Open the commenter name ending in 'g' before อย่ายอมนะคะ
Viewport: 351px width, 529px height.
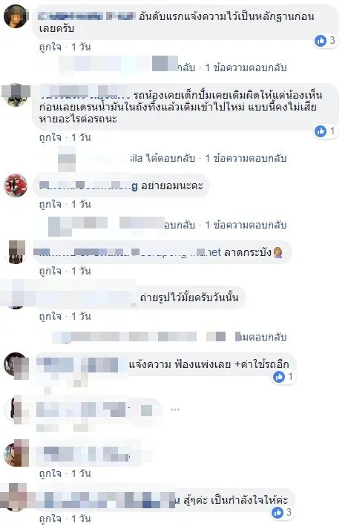[x=88, y=185]
